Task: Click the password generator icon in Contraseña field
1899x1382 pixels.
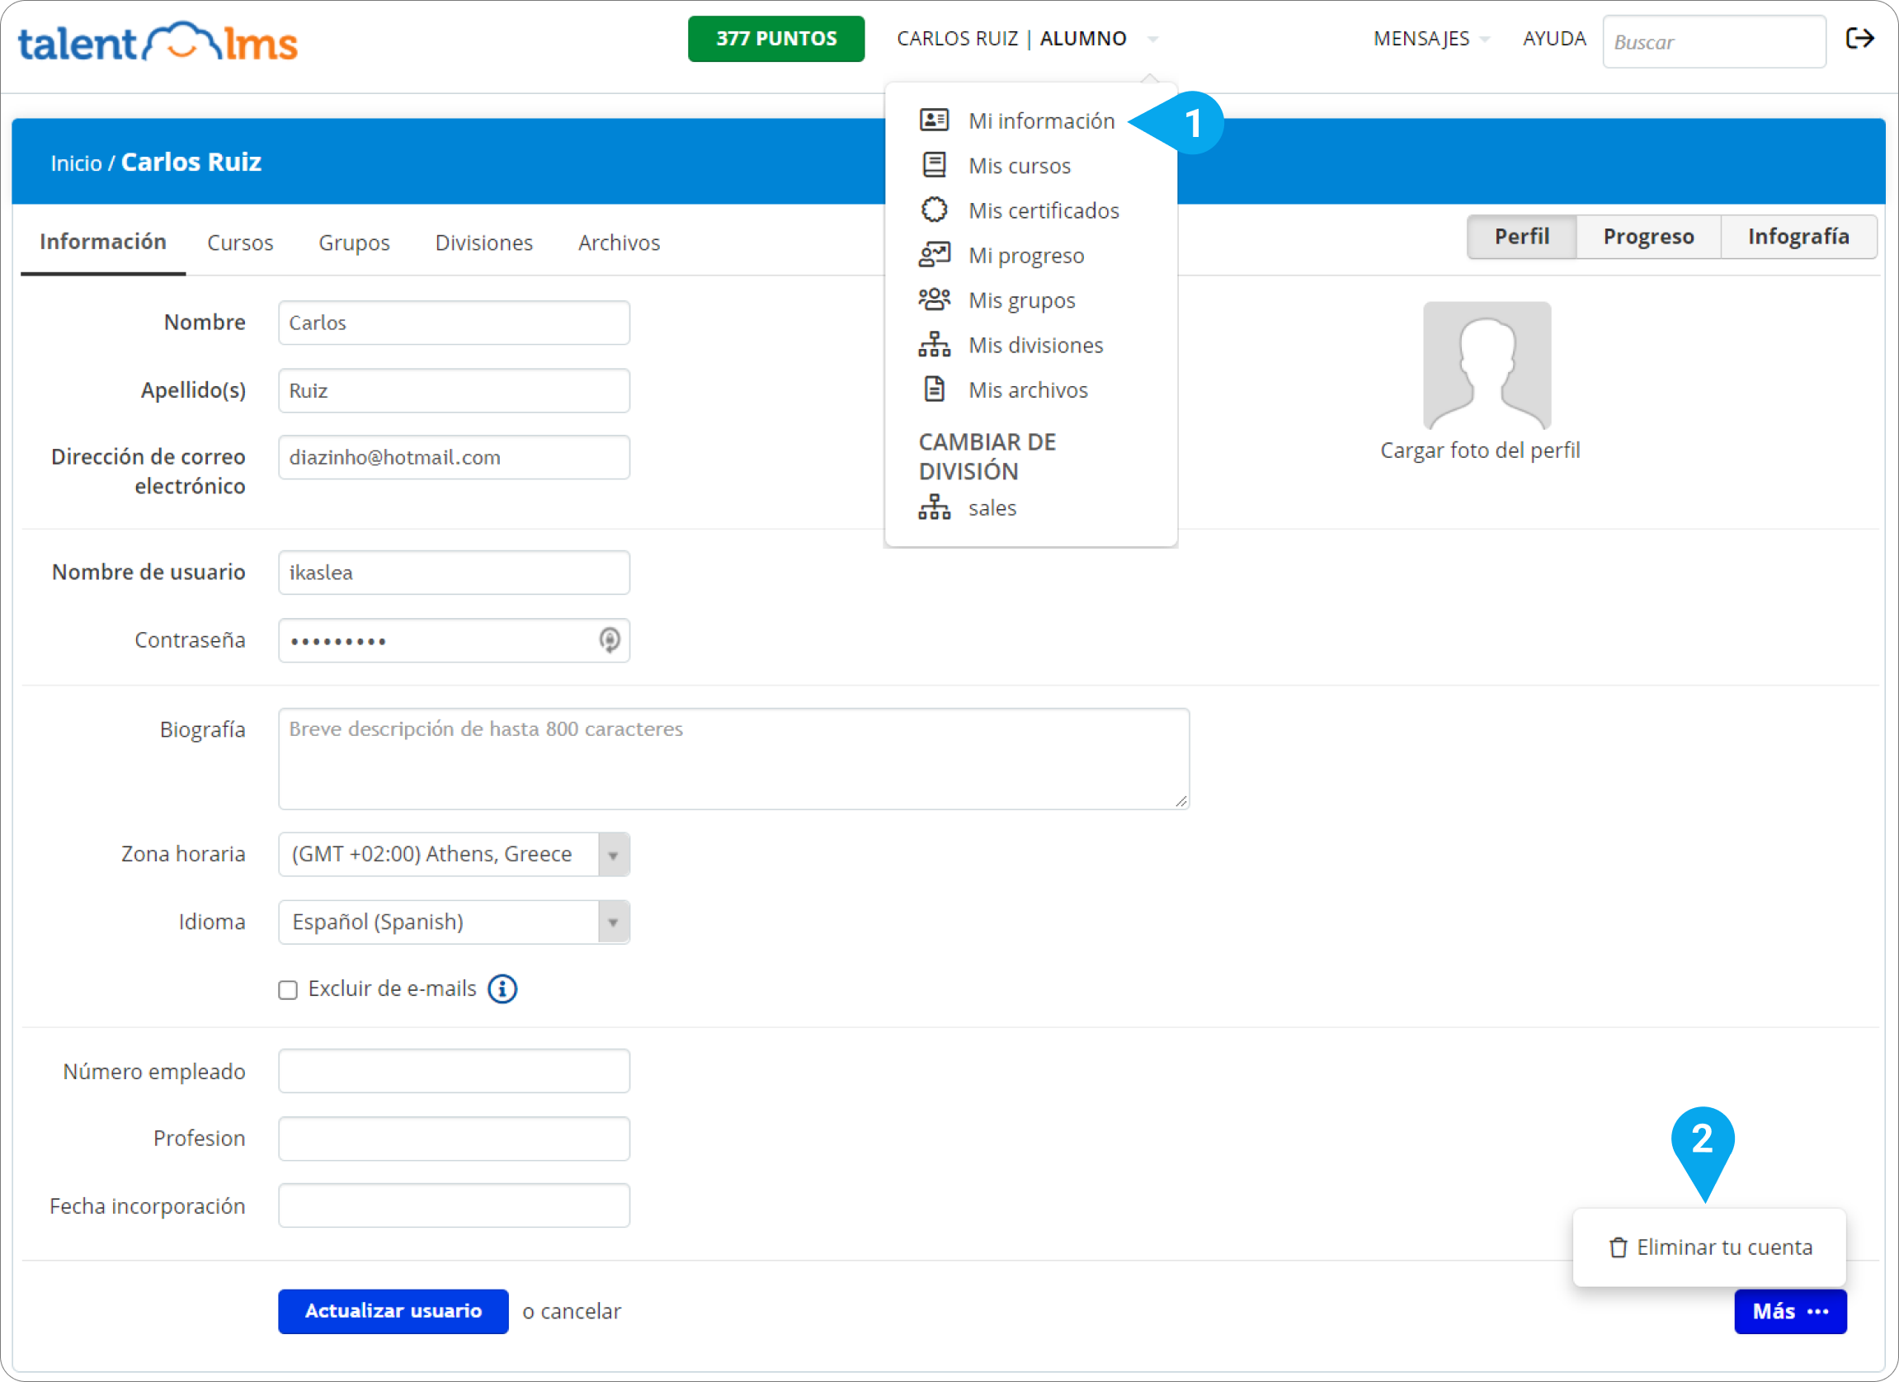Action: click(x=610, y=641)
